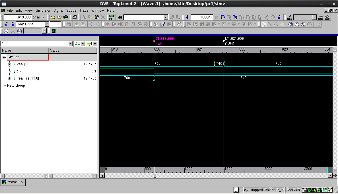
Task: Open the Scope menu
Action: 71,10
